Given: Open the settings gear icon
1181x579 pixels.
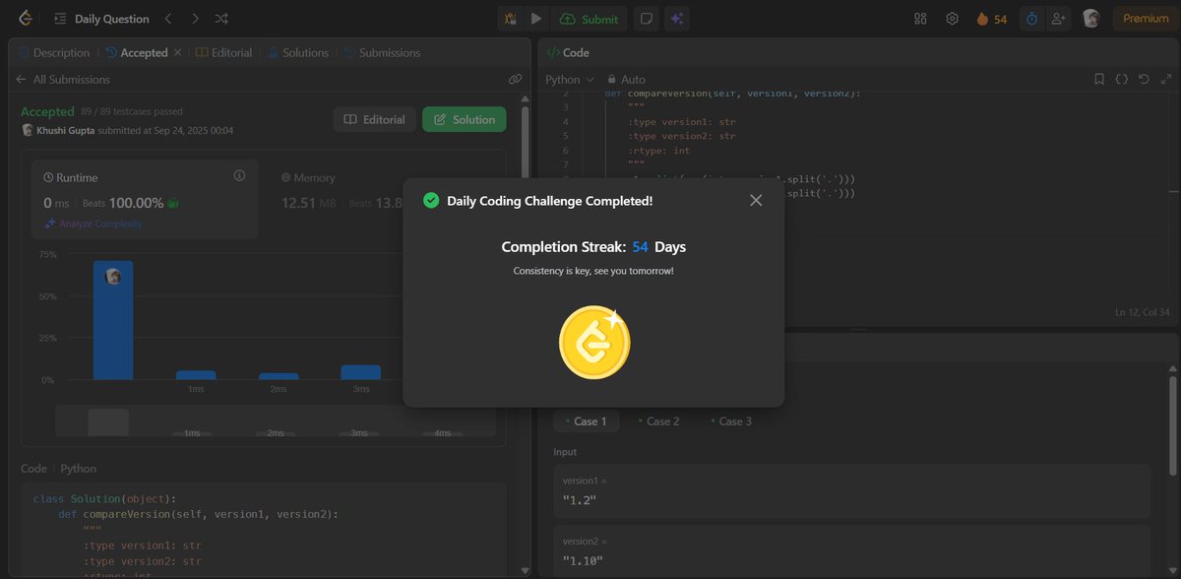Looking at the screenshot, I should tap(952, 19).
